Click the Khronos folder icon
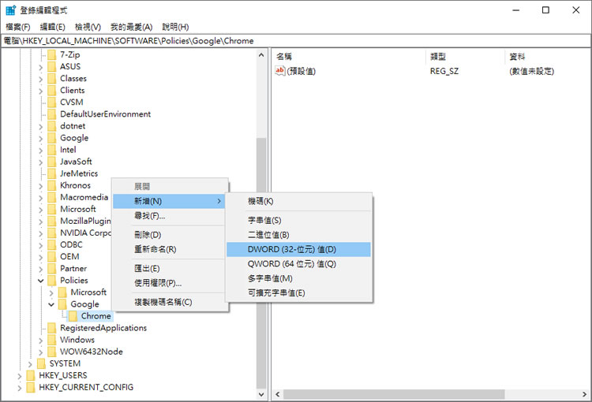The image size is (592, 402). pyautogui.click(x=52, y=185)
